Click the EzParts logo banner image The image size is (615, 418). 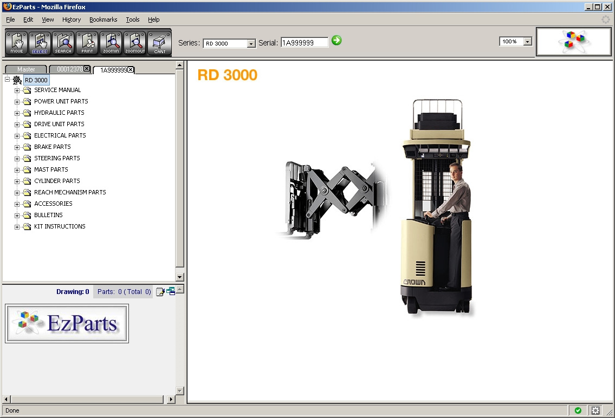pos(67,323)
